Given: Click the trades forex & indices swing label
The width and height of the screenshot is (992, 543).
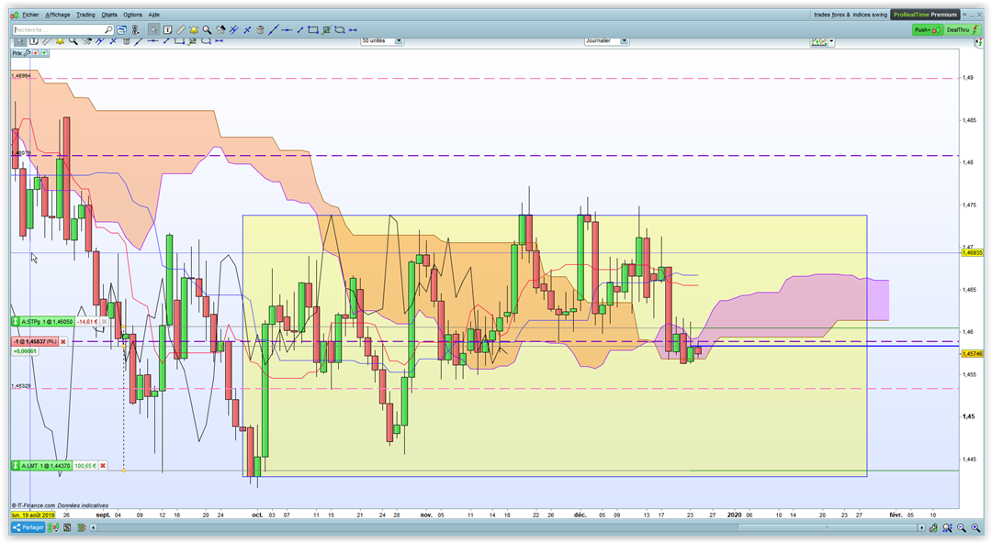Looking at the screenshot, I should click(851, 15).
